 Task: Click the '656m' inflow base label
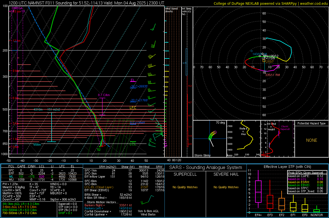point(37,144)
